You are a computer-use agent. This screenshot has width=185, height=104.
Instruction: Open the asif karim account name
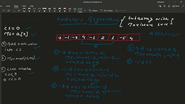(161, 2)
